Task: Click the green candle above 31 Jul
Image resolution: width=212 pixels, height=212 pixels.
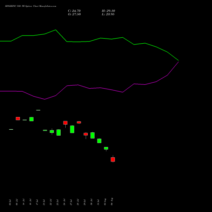Action: coord(99,141)
